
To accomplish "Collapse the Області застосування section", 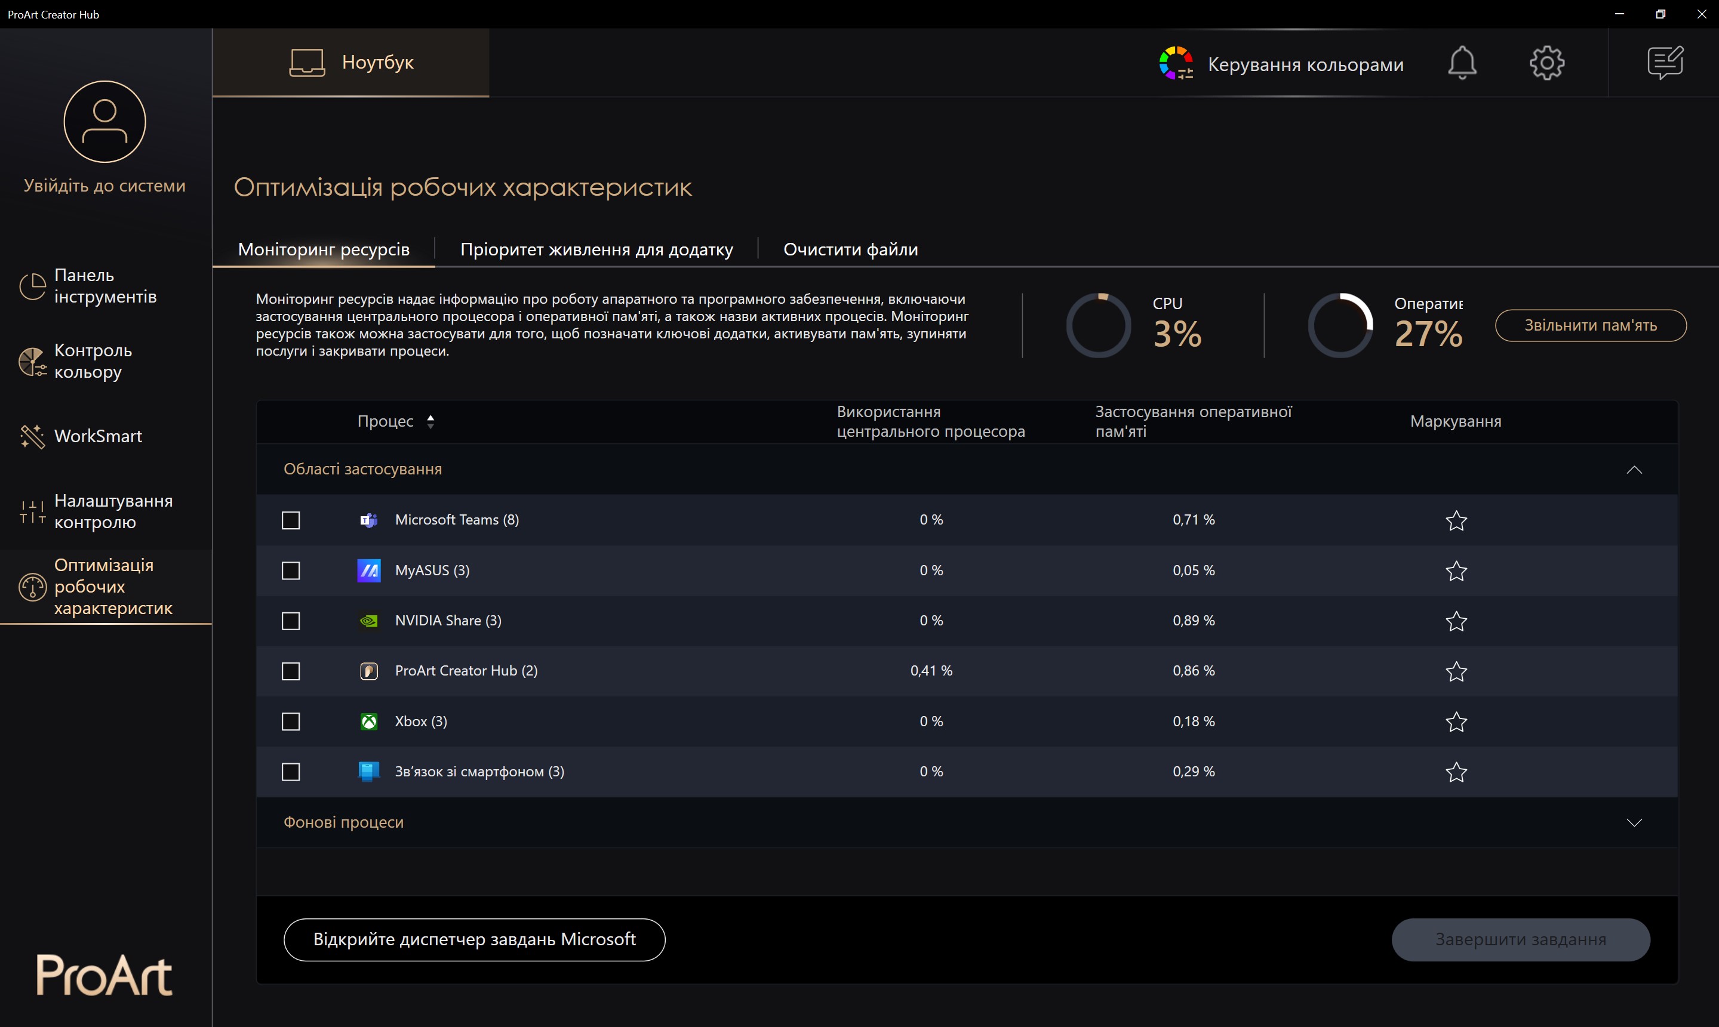I will coord(1634,470).
